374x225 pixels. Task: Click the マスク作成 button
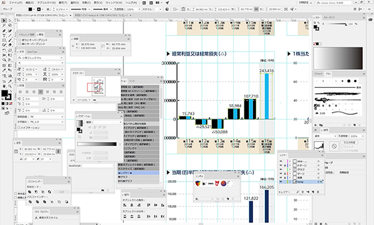click(349, 142)
